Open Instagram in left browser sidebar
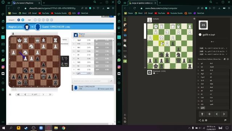This screenshot has height=131, width=232. 3,67
